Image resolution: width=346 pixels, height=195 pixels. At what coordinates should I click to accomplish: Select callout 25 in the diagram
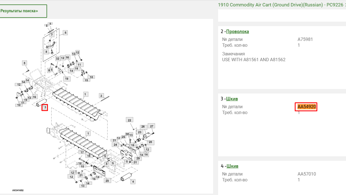coord(123,137)
